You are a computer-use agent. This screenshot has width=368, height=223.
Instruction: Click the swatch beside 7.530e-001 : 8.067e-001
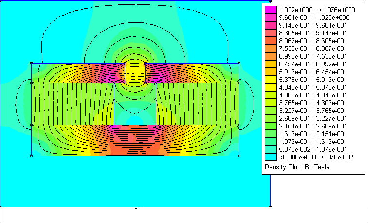271,48
